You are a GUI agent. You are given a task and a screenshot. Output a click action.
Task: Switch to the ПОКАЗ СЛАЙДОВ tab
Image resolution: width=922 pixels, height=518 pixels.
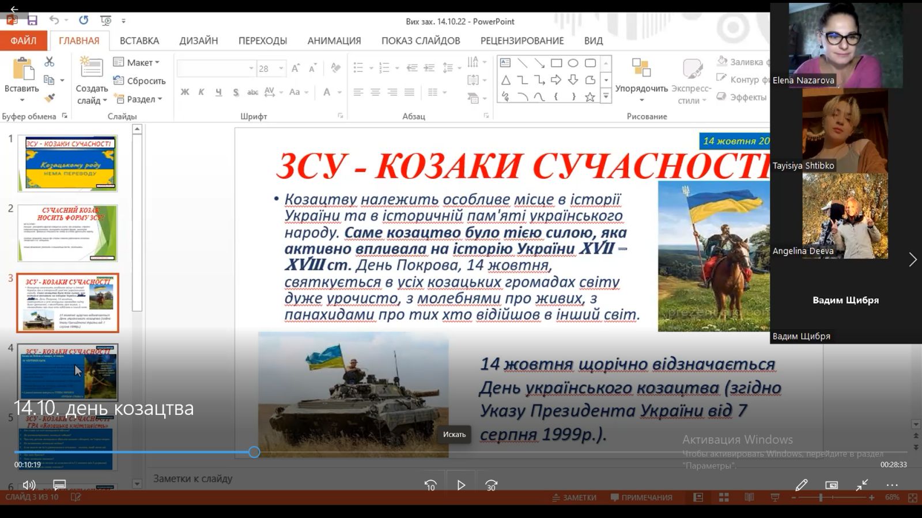click(421, 41)
